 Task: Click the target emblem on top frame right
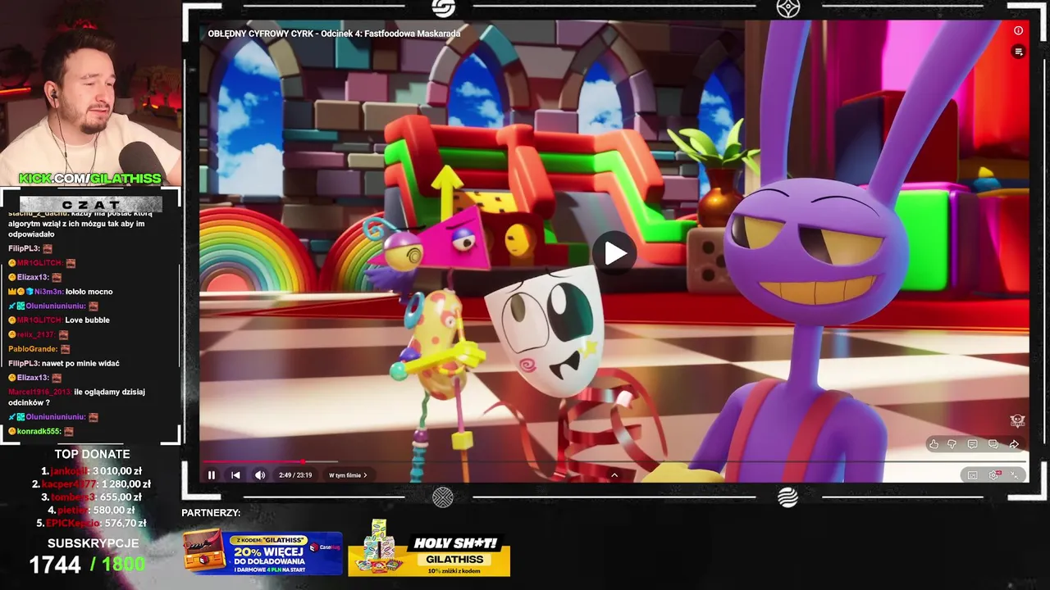[x=788, y=8]
